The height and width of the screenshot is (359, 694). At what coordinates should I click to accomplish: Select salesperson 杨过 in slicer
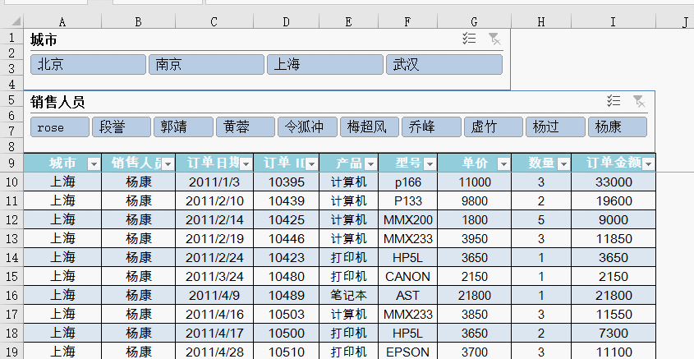pyautogui.click(x=555, y=127)
